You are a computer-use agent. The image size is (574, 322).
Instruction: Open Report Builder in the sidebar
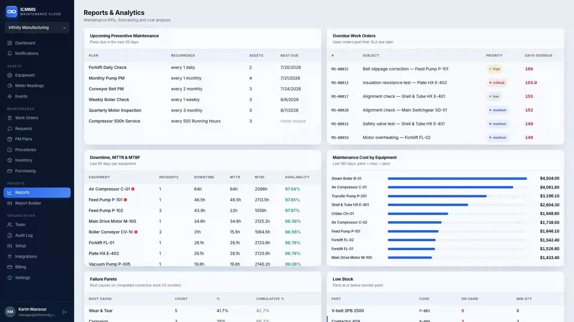[37, 203]
